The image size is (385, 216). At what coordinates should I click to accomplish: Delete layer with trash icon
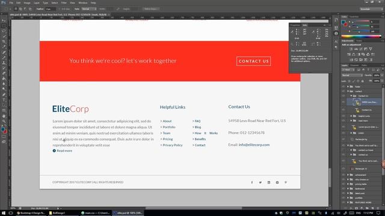(378, 208)
